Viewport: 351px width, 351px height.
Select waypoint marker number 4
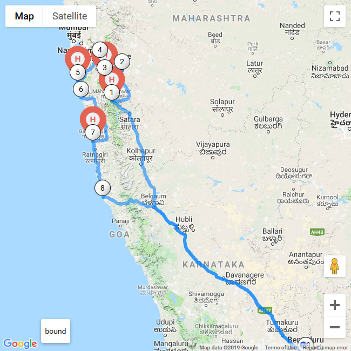click(x=100, y=50)
